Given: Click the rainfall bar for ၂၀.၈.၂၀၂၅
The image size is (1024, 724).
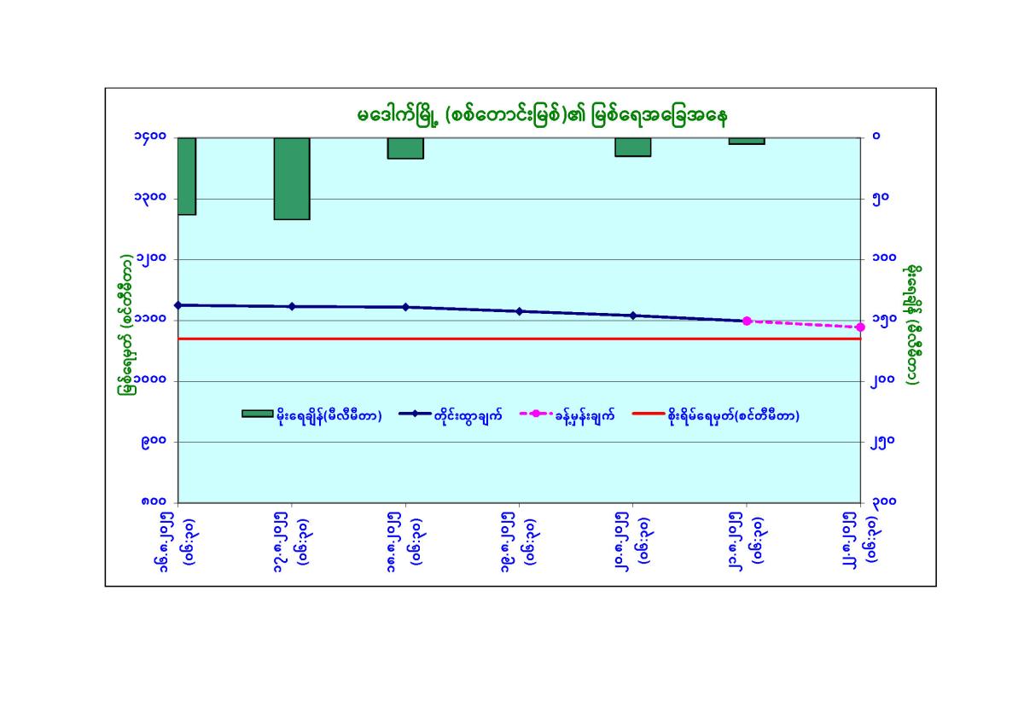Looking at the screenshot, I should (633, 147).
